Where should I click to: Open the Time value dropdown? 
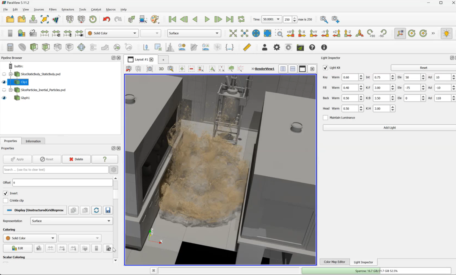(271, 19)
